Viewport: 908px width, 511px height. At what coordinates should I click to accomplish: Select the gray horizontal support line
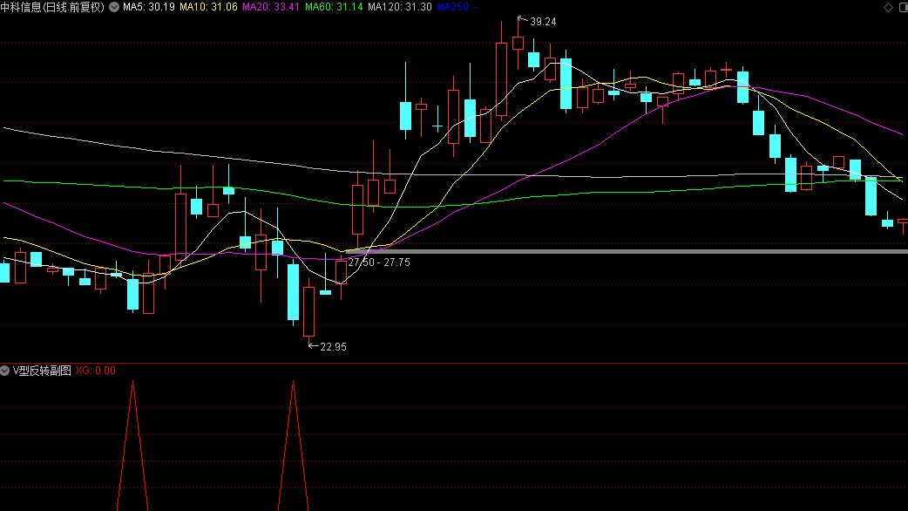point(626,251)
